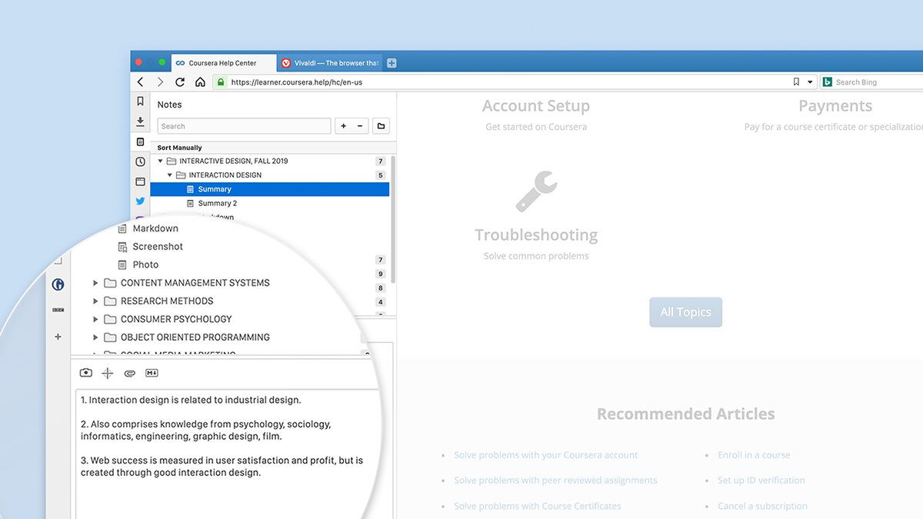This screenshot has width=923, height=519.
Task: Click the CONSUMER PSYCHOLOGY folder name
Action: click(x=176, y=319)
